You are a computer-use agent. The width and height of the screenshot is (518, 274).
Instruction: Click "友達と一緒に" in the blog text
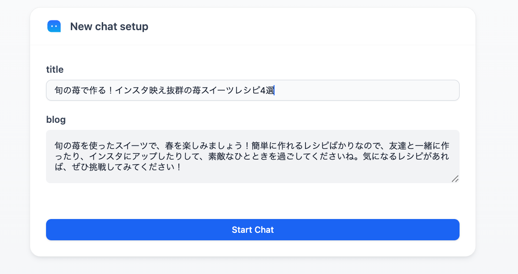pos(415,145)
